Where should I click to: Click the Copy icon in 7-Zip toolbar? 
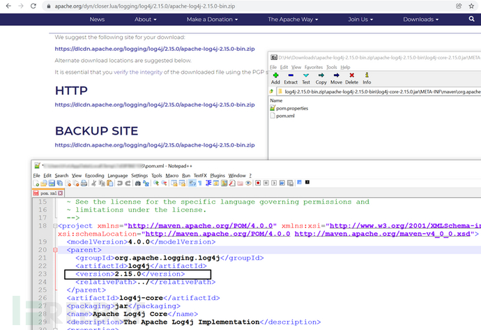tap(321, 77)
